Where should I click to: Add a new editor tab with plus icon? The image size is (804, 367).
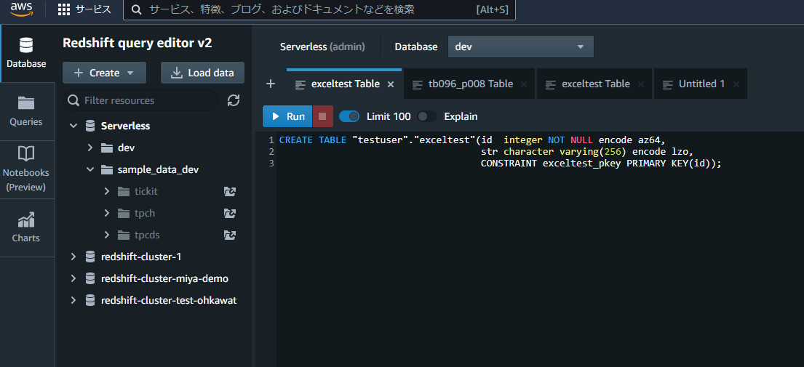click(x=271, y=84)
